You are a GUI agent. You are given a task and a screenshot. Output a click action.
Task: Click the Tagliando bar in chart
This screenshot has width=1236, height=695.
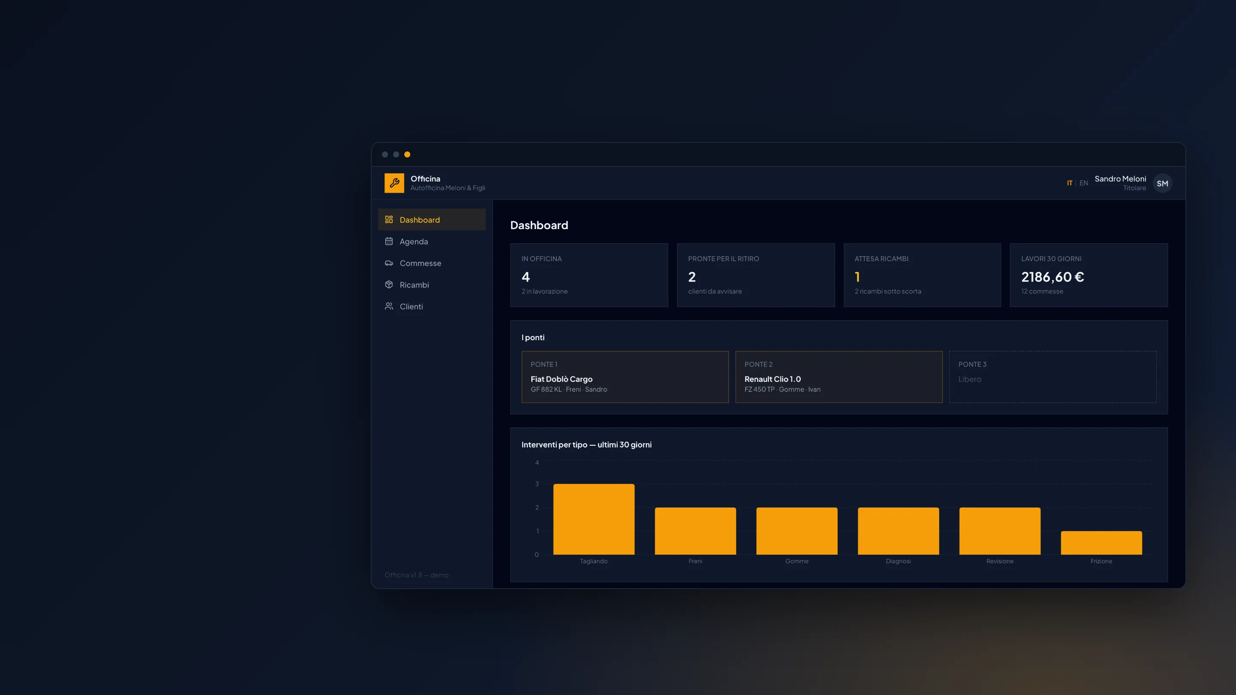click(x=594, y=519)
